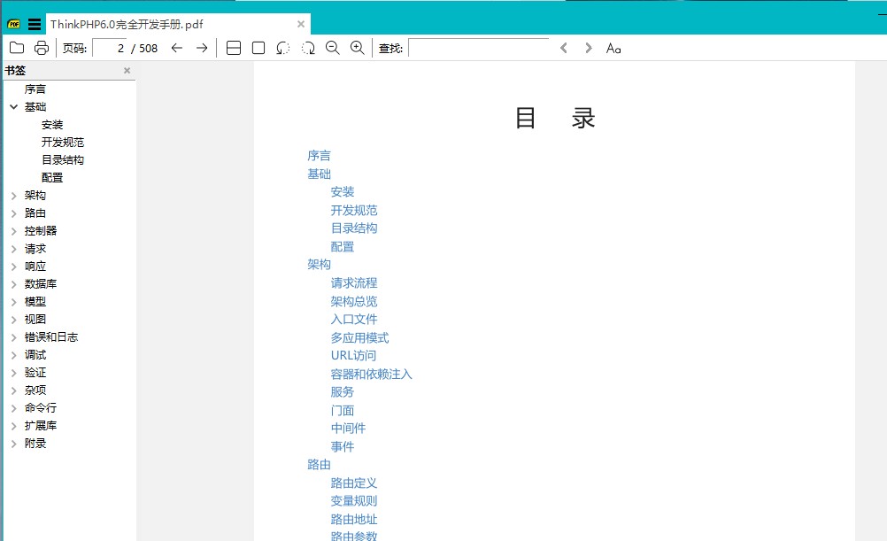Go to next page with the right arrow
This screenshot has width=887, height=541.
point(201,48)
